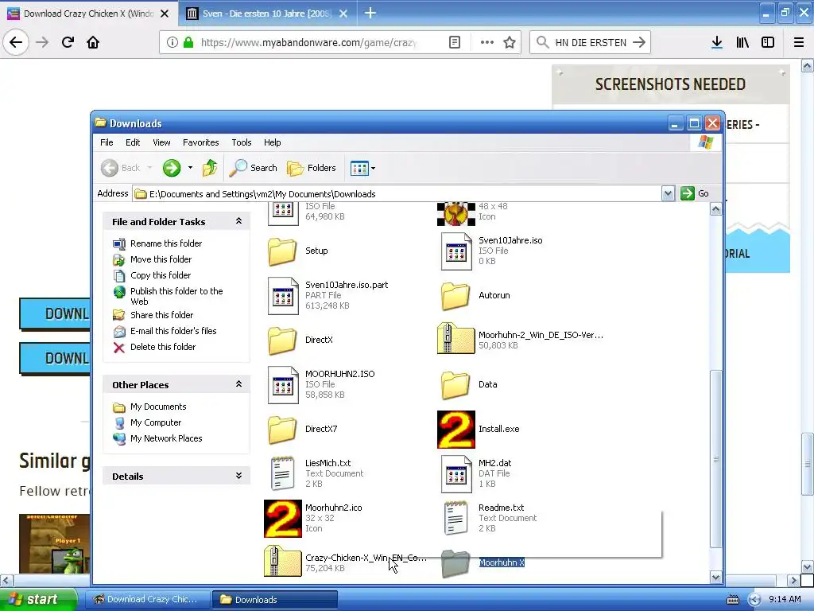Viewport: 814px width, 611px height.
Task: Click E-mail this folder's files
Action: pos(173,331)
